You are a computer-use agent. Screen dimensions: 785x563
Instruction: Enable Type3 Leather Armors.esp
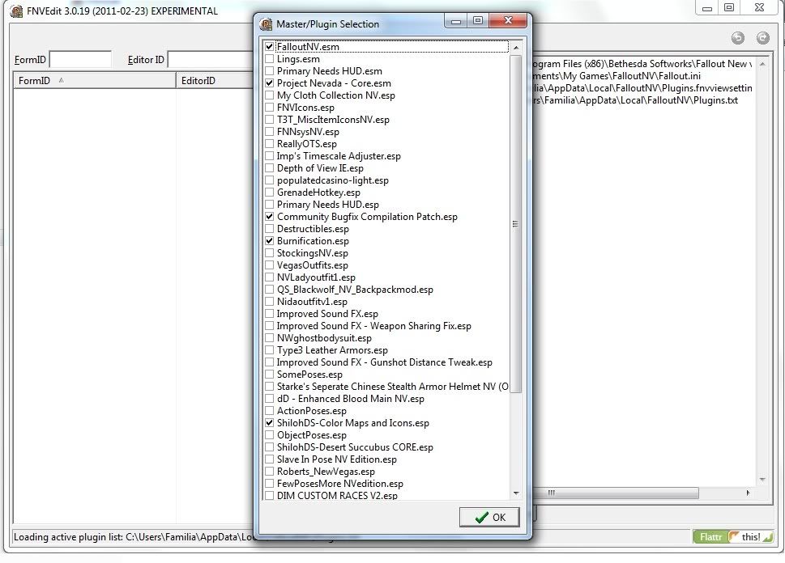pos(269,350)
